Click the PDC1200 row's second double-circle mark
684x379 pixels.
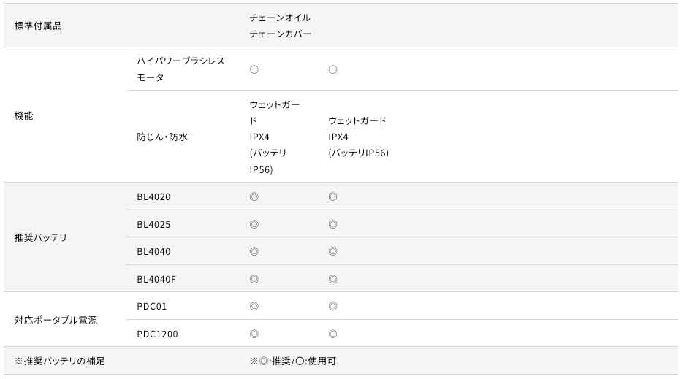coord(332,334)
